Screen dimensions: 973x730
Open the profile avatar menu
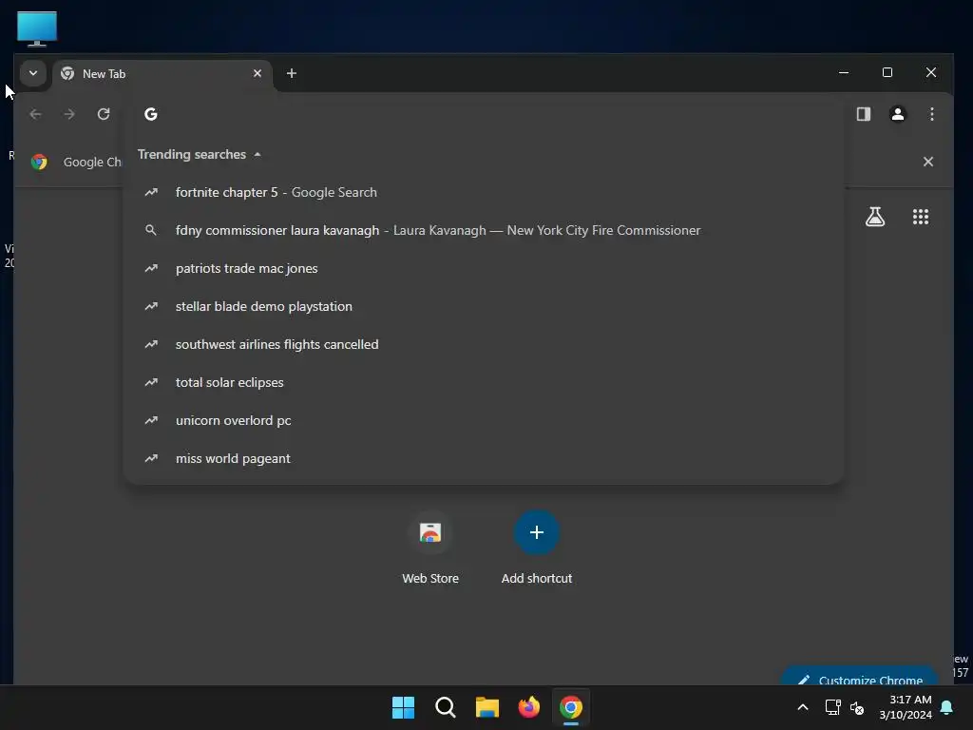(x=897, y=114)
